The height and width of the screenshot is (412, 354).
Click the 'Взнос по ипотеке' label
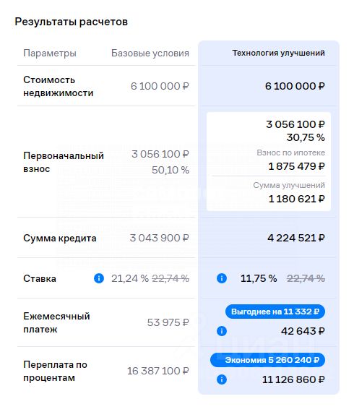pyautogui.click(x=290, y=153)
